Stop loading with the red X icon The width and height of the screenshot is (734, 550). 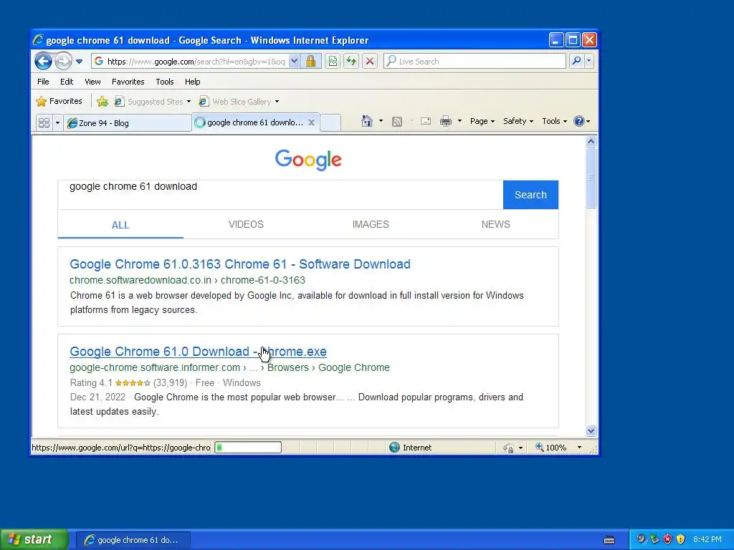(370, 62)
